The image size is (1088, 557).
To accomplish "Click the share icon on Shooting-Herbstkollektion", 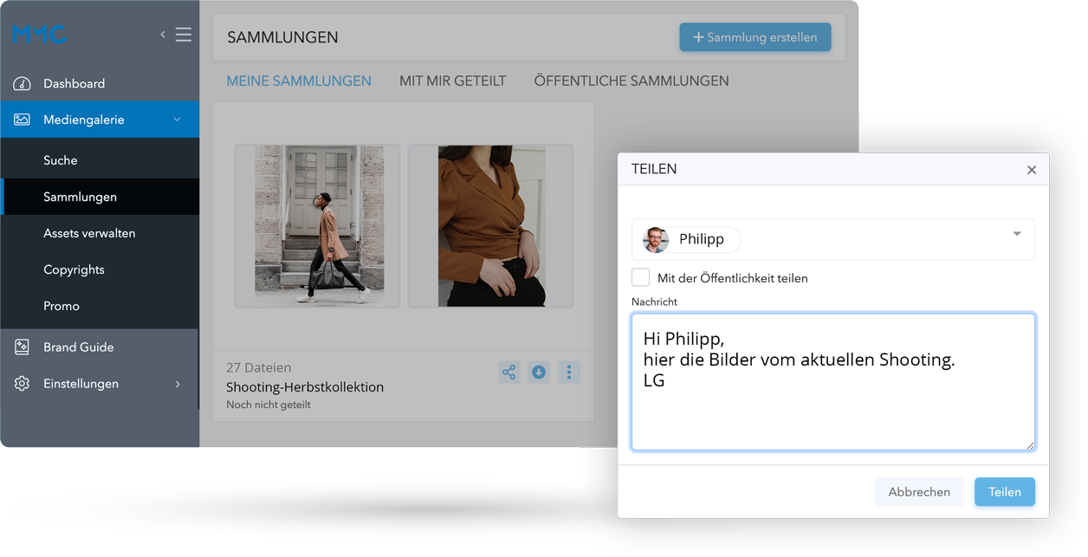I will [508, 372].
